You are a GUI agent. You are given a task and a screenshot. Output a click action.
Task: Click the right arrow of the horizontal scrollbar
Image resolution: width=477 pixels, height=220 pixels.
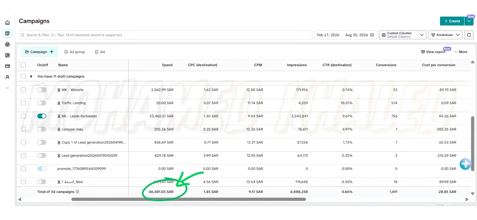[x=467, y=199]
